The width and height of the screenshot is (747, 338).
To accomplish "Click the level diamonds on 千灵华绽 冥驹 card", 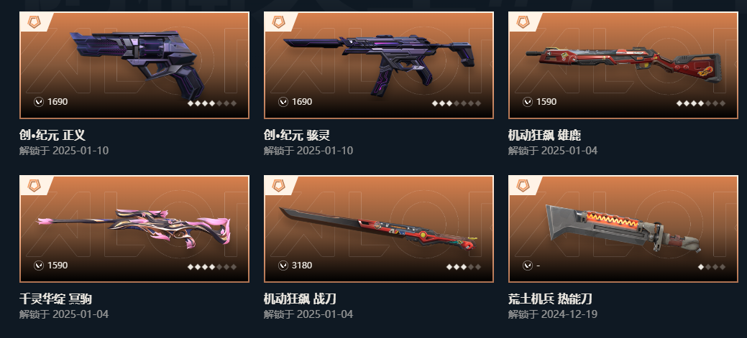I will click(x=212, y=267).
